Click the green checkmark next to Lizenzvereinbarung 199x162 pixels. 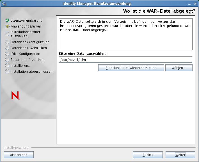[x=7, y=20]
